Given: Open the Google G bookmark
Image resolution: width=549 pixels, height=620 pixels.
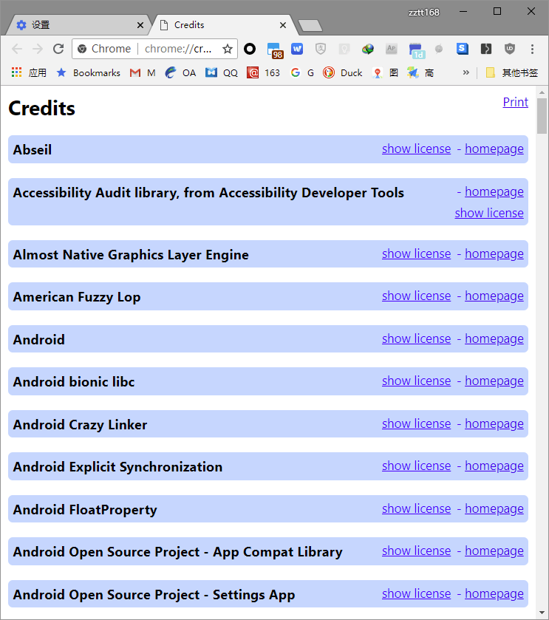Looking at the screenshot, I should tap(302, 72).
